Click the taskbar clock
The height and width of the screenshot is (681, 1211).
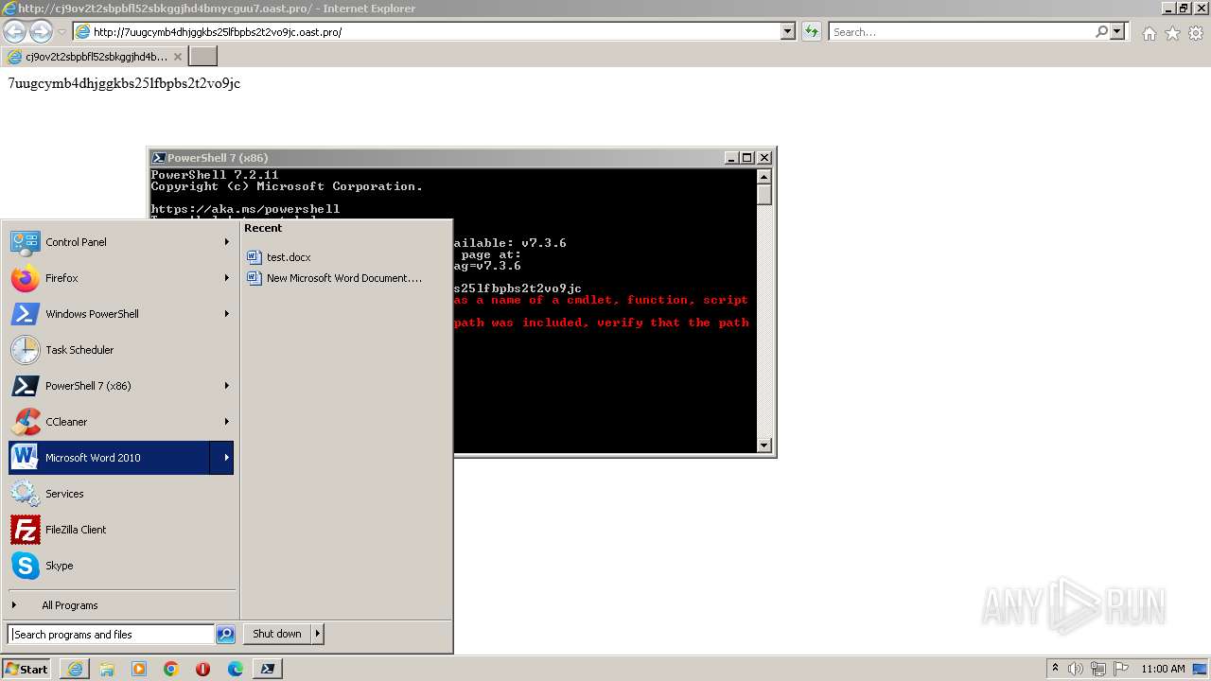[1163, 669]
